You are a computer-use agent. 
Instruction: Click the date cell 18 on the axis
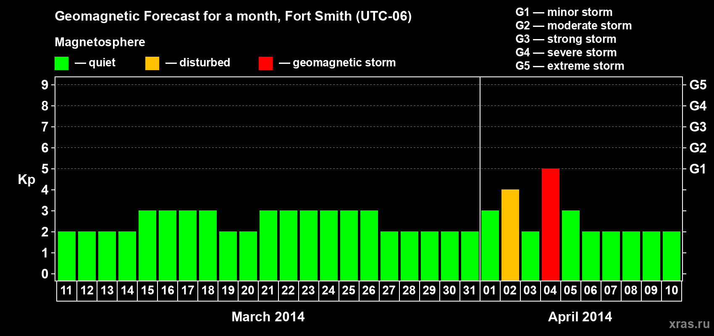coord(208,291)
